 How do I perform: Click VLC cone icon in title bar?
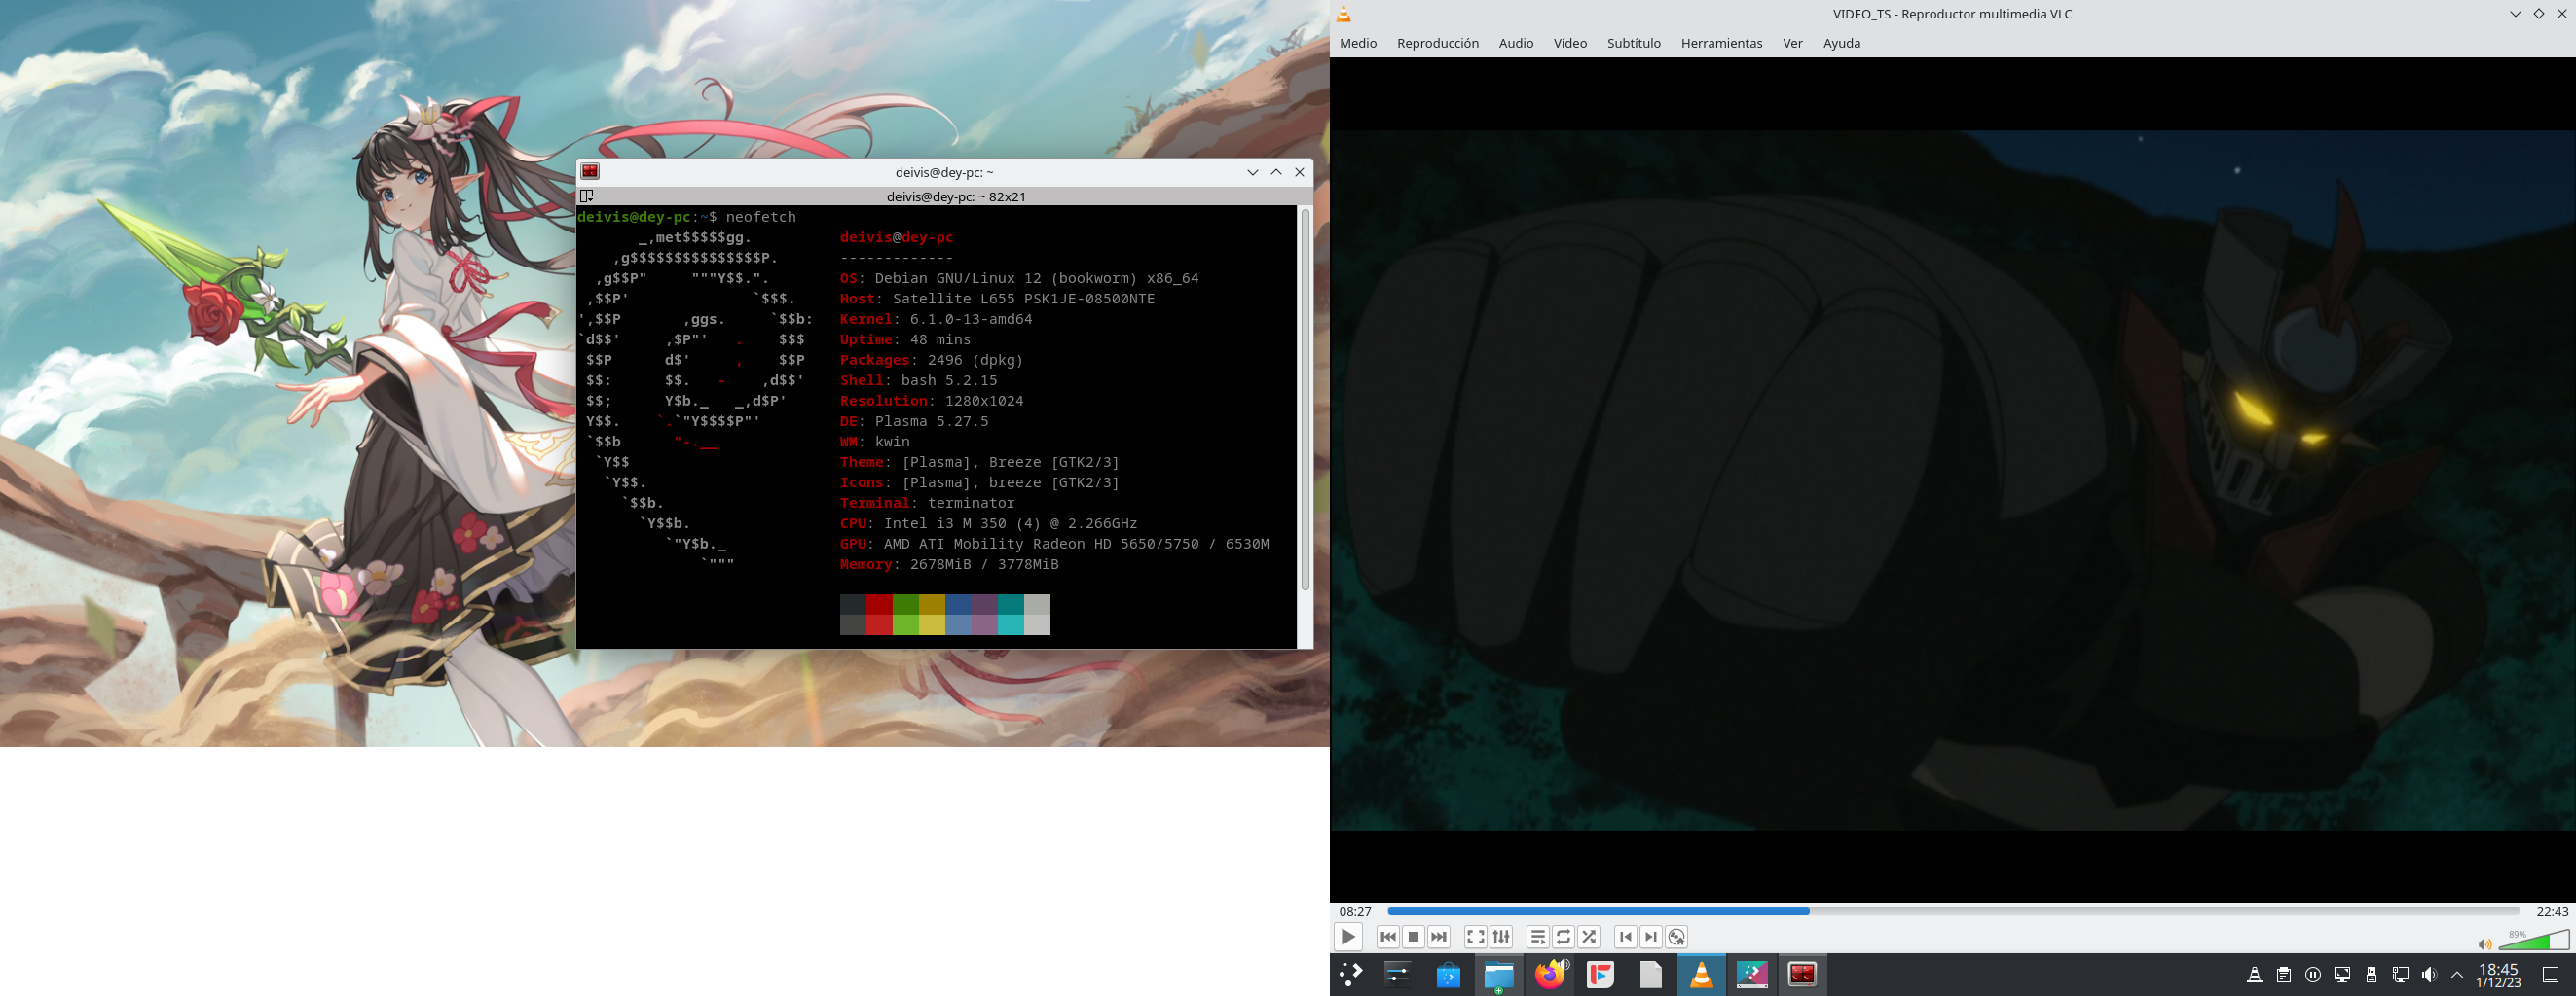click(x=1344, y=14)
